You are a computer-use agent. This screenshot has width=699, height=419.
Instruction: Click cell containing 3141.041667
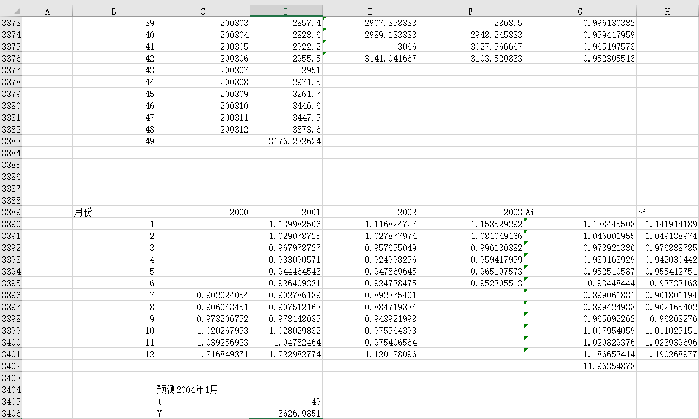(x=370, y=59)
